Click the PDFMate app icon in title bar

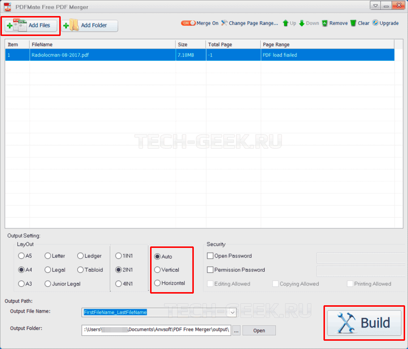pos(8,7)
